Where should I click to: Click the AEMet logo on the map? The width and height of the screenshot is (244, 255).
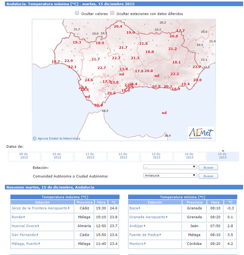tap(201, 133)
